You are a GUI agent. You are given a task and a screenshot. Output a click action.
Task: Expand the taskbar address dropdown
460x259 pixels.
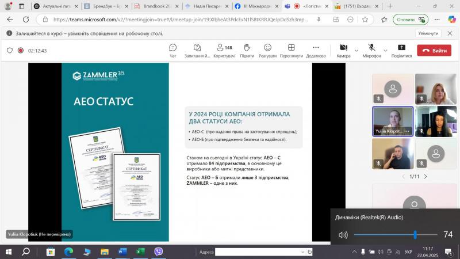[x=303, y=252]
